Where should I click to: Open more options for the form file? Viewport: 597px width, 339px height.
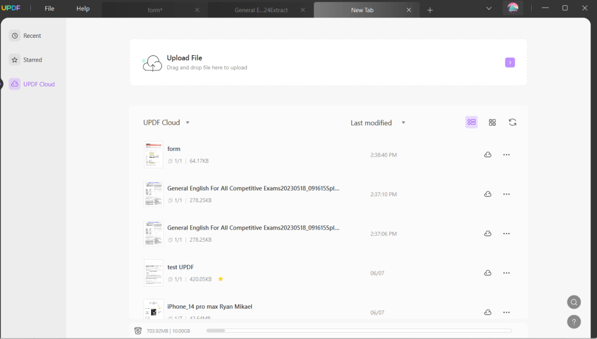click(x=507, y=155)
